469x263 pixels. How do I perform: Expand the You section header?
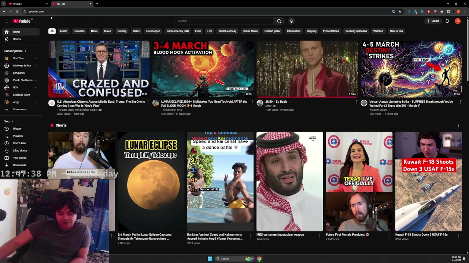tap(8, 121)
